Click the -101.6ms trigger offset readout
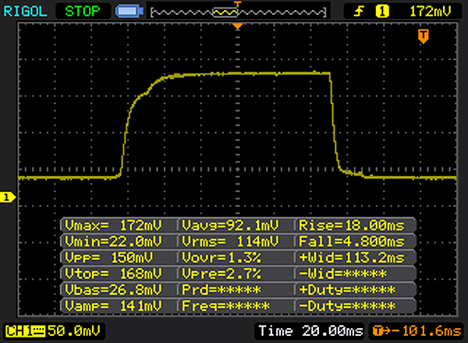The height and width of the screenshot is (343, 468). (417, 331)
